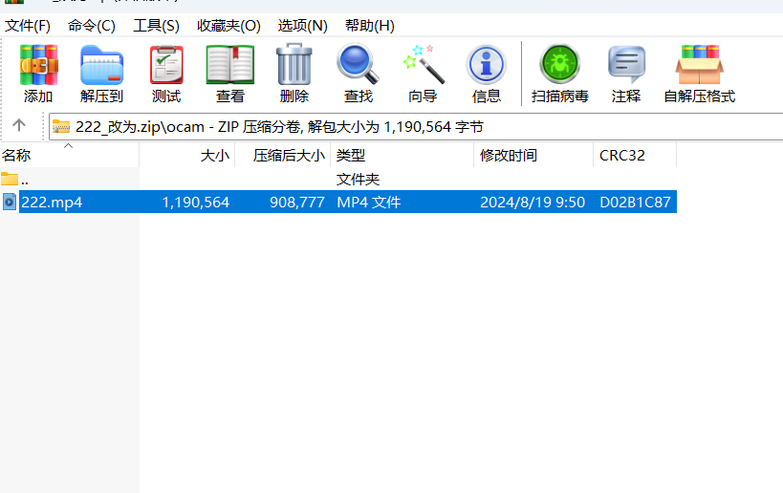
Task: Open the 帮助(H) menu
Action: (x=370, y=26)
